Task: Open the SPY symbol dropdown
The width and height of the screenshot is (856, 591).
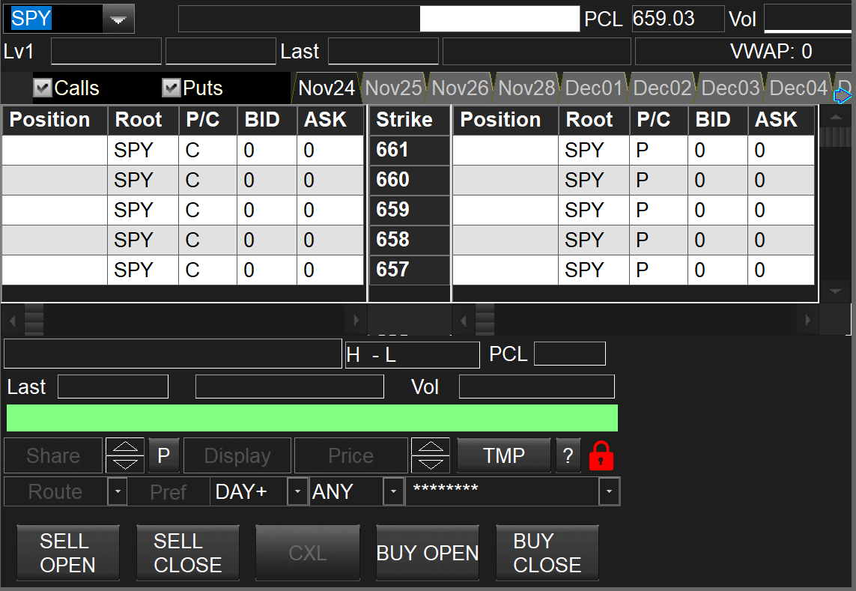Action: [118, 19]
